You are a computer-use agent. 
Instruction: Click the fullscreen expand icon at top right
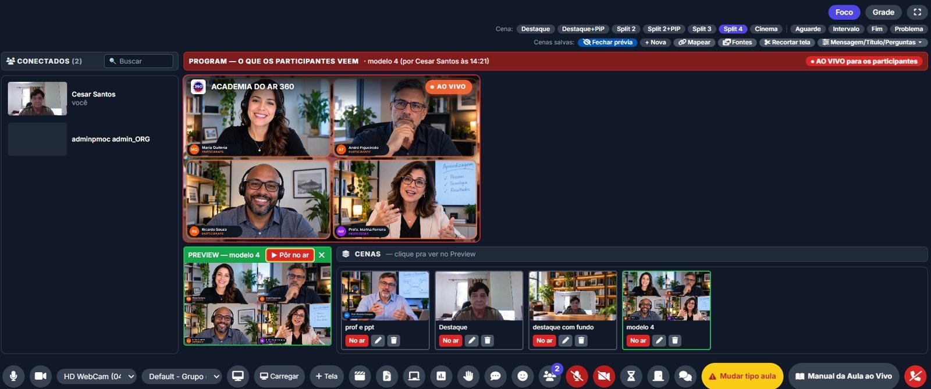coord(918,12)
